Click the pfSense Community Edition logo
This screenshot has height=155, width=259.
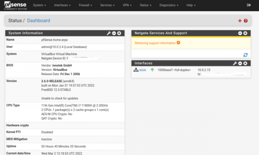pos(15,5)
